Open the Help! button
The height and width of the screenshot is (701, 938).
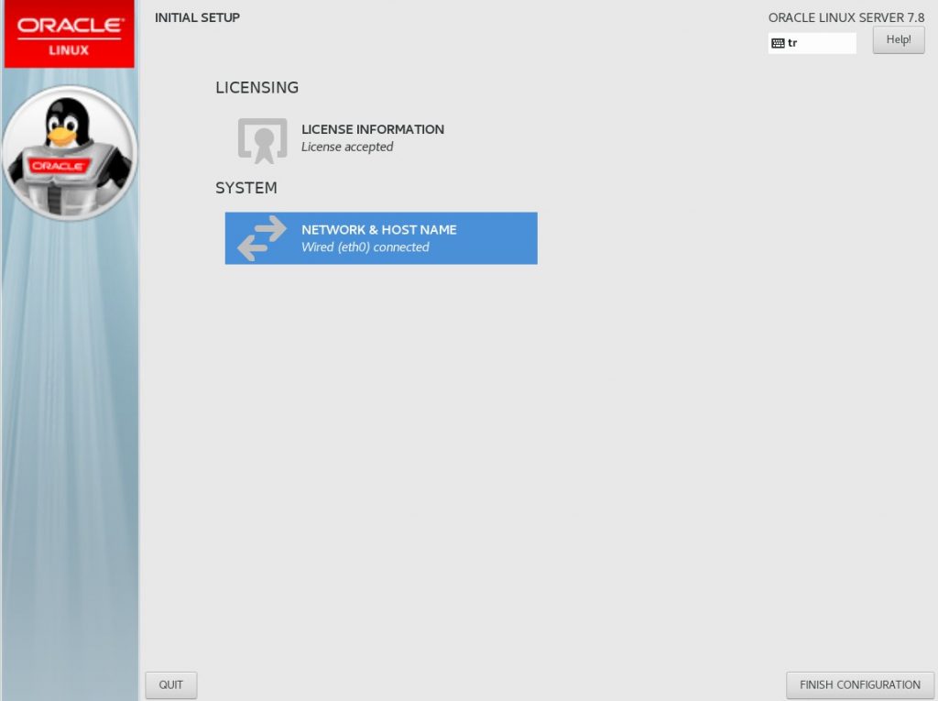[899, 40]
